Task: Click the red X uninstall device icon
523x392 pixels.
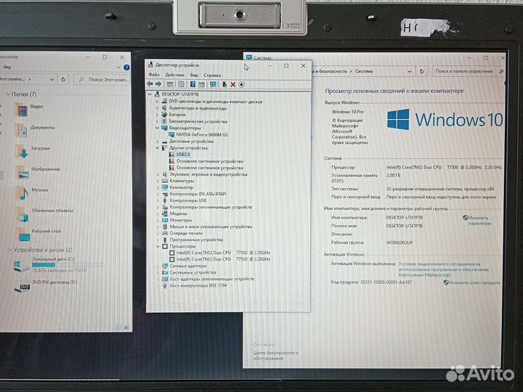Action: (233, 84)
